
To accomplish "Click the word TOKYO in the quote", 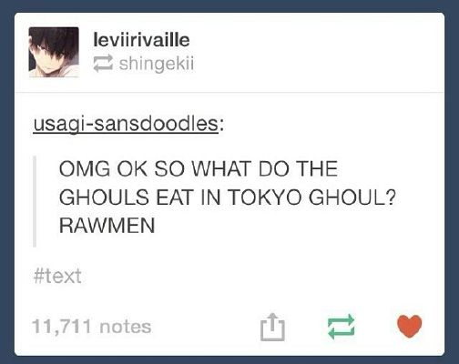I will (x=265, y=197).
